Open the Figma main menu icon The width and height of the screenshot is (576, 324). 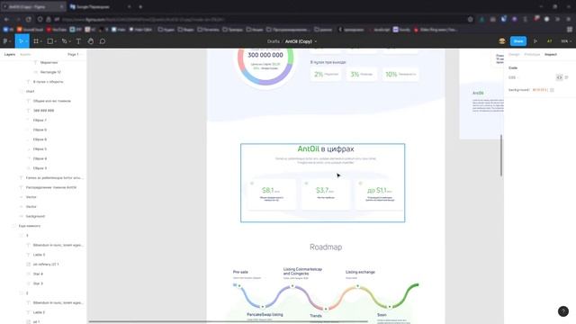point(5,41)
